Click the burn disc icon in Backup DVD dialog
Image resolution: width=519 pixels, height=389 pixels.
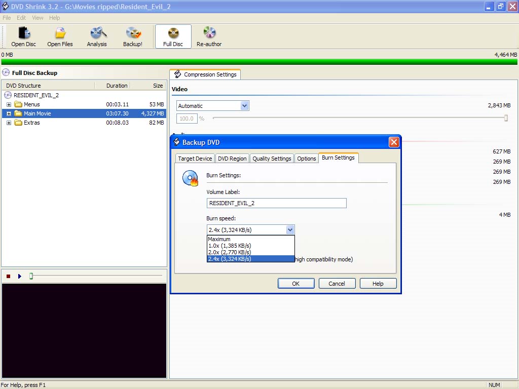coord(191,178)
